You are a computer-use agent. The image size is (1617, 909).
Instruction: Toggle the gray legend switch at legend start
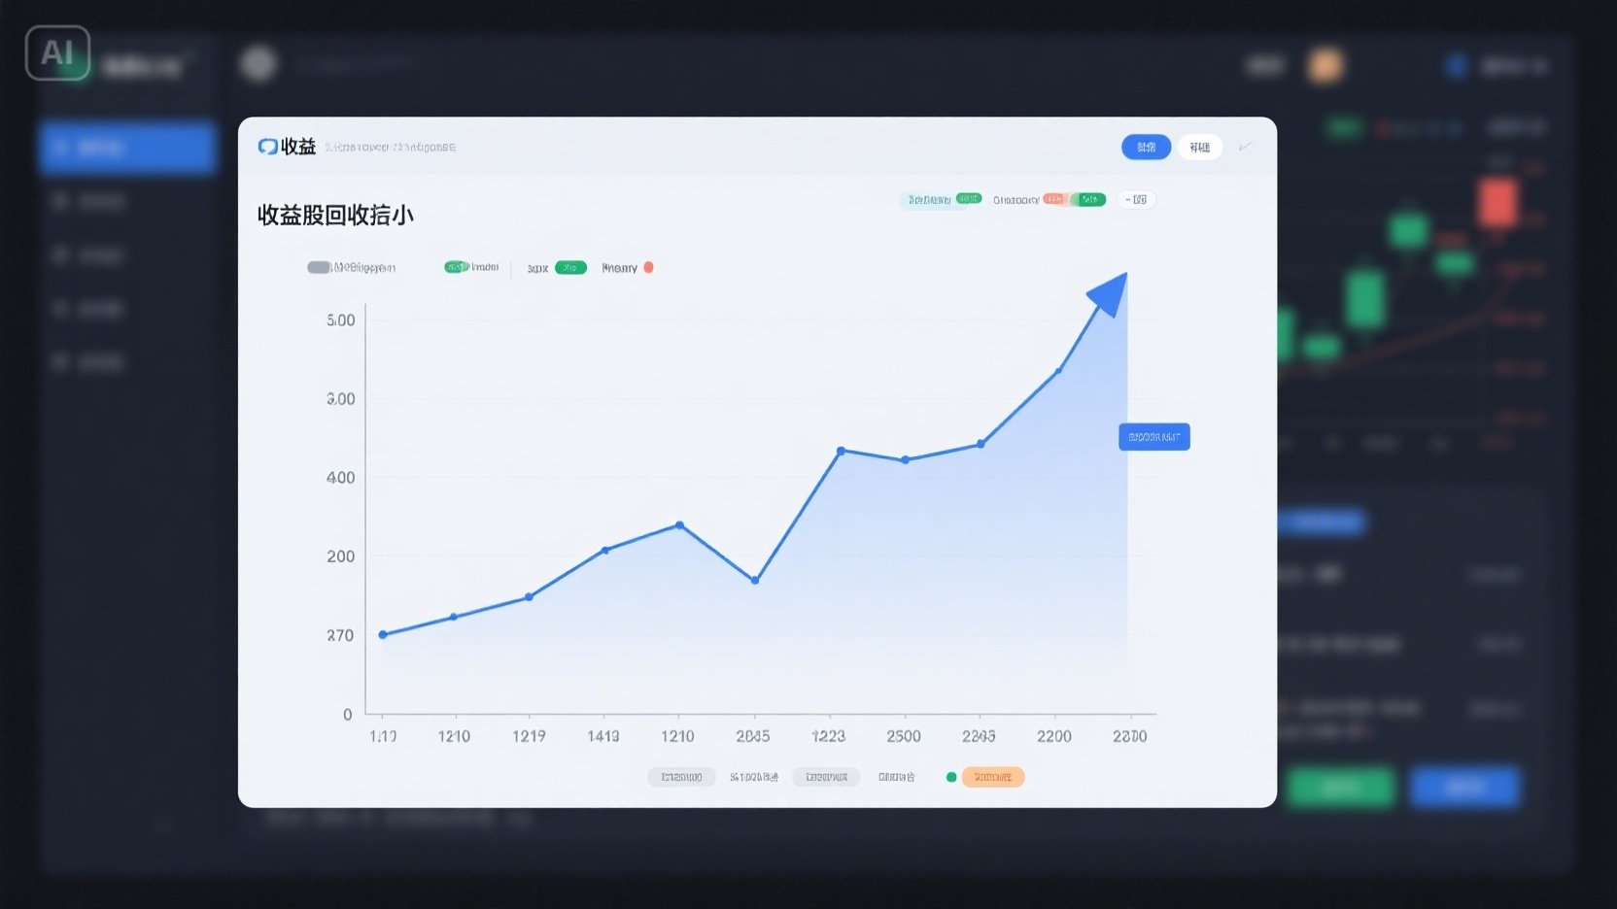coord(319,267)
